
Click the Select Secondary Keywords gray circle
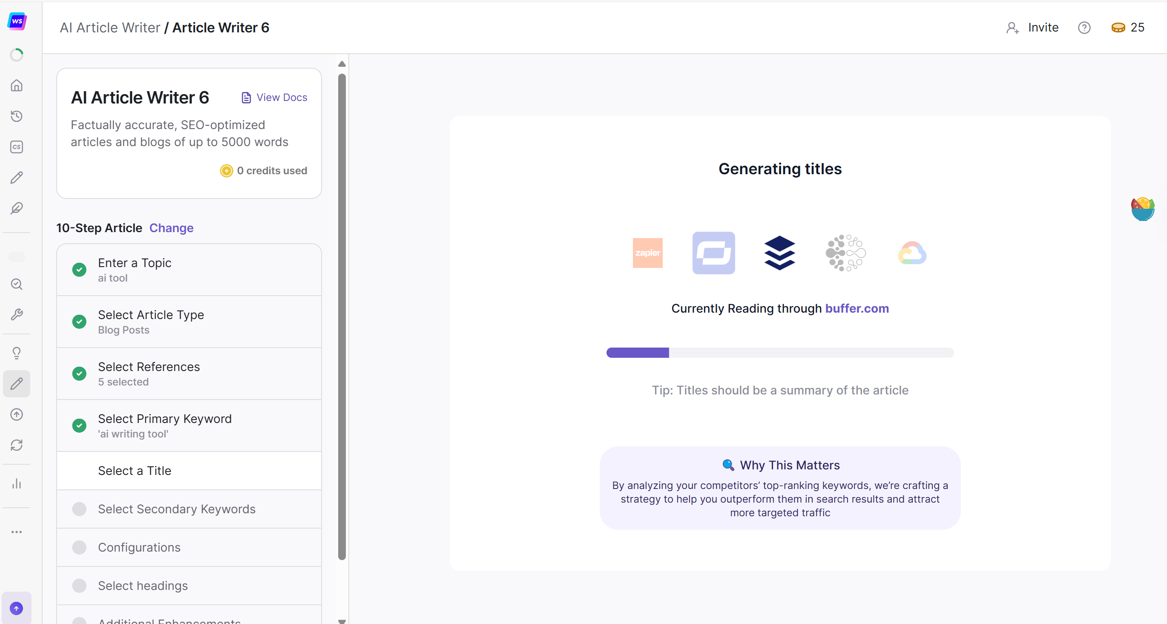79,509
